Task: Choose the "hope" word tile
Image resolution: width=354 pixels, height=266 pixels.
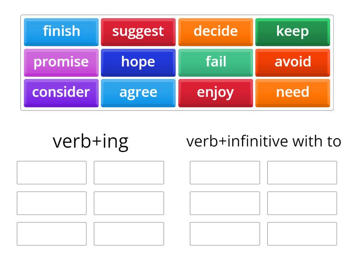Action: (x=138, y=62)
